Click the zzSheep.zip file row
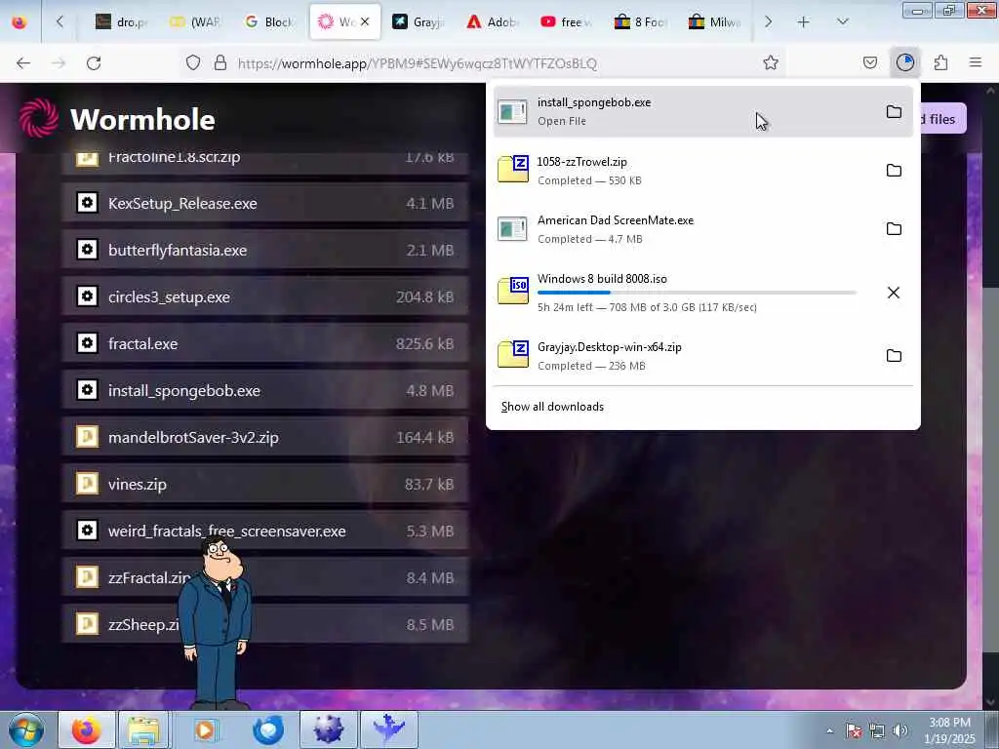 click(265, 624)
